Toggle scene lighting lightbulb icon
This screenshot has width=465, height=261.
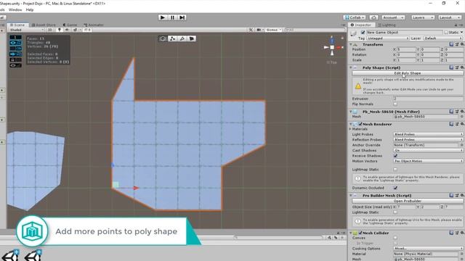tap(60, 30)
